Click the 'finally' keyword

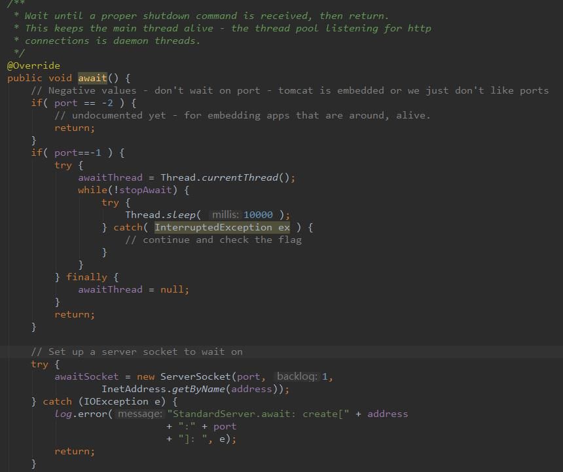click(86, 277)
